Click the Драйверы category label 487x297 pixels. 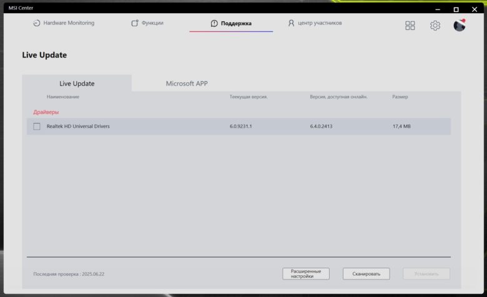46,112
